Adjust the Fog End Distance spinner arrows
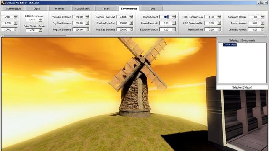This screenshot has height=151, width=269. [87, 29]
